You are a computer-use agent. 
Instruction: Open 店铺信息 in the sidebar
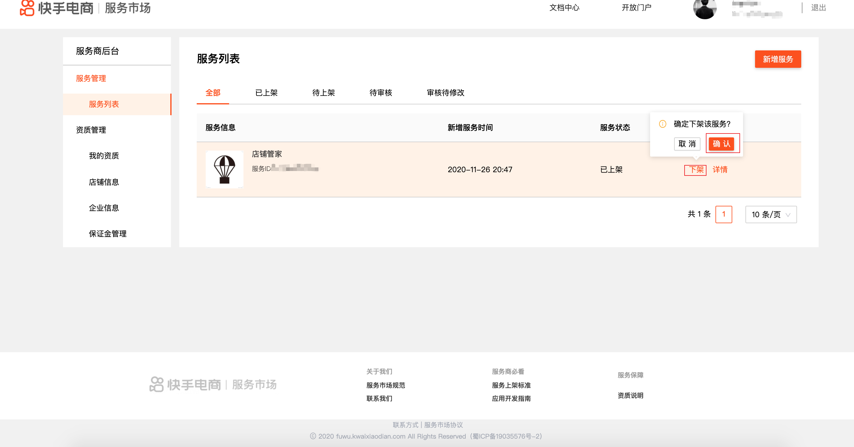coord(104,182)
